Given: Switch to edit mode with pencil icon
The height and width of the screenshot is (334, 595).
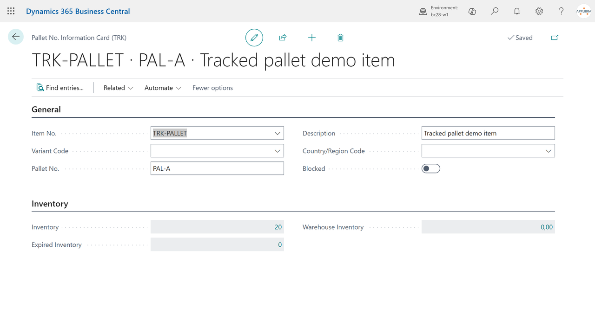Looking at the screenshot, I should 254,38.
